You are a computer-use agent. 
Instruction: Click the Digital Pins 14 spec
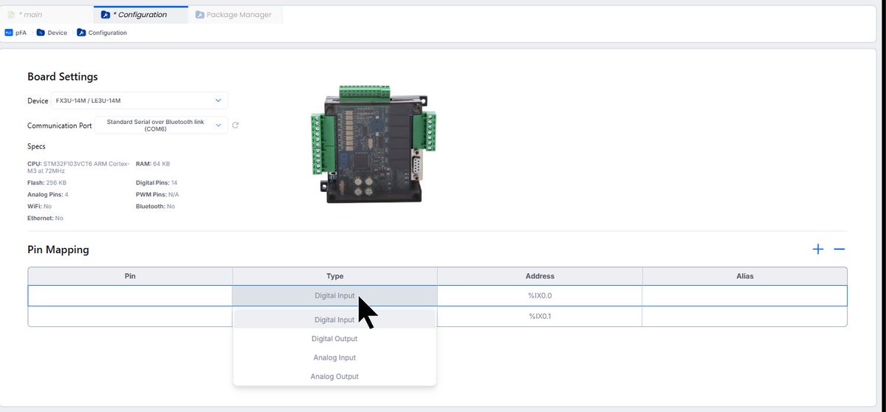tap(157, 182)
